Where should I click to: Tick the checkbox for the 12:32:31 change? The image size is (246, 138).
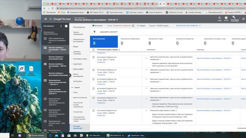click(x=93, y=70)
